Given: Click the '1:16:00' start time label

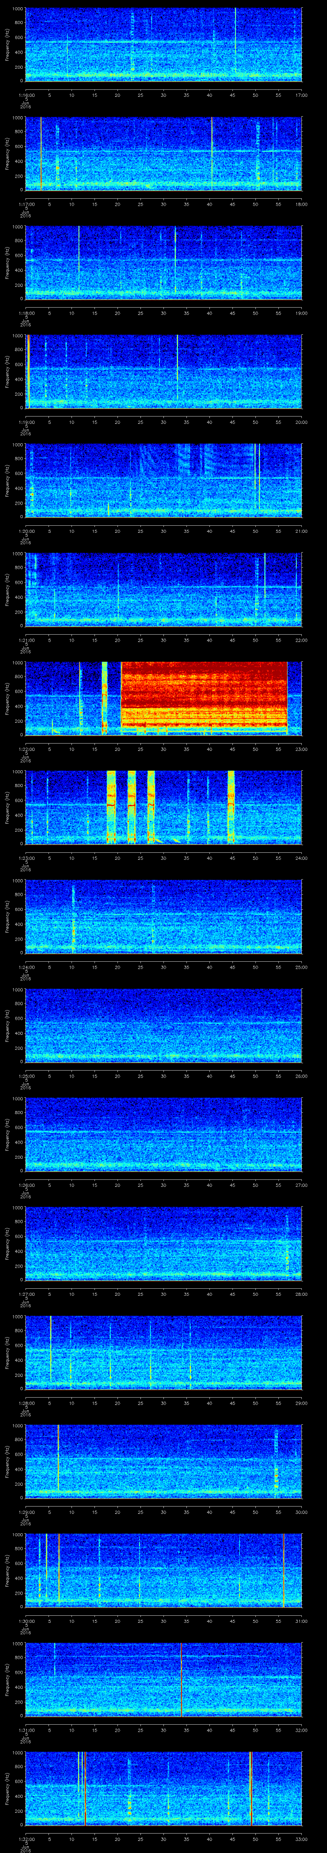Looking at the screenshot, I should (27, 95).
